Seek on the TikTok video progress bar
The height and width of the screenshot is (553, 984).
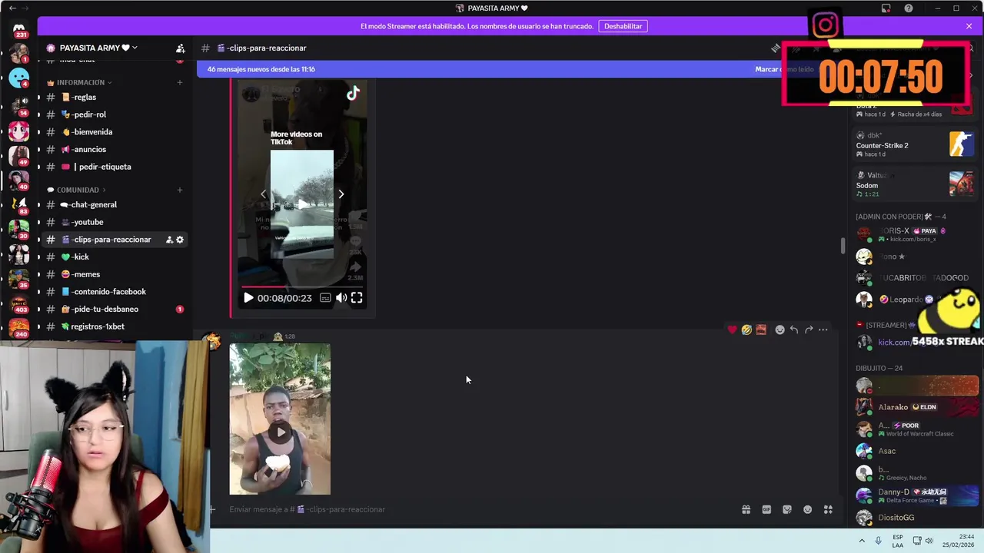(x=302, y=286)
